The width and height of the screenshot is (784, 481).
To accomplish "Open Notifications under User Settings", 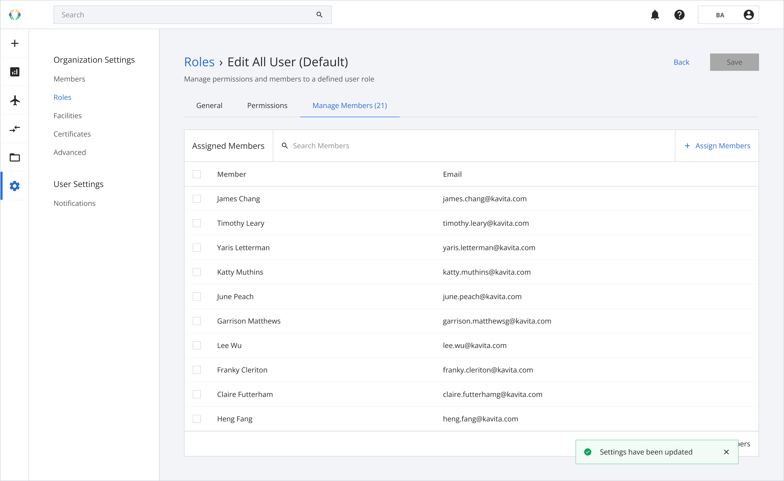I will pos(74,203).
